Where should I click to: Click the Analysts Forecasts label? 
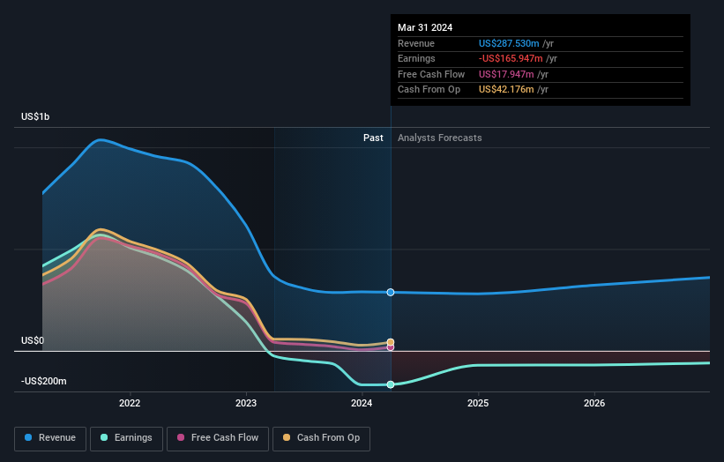(x=439, y=138)
